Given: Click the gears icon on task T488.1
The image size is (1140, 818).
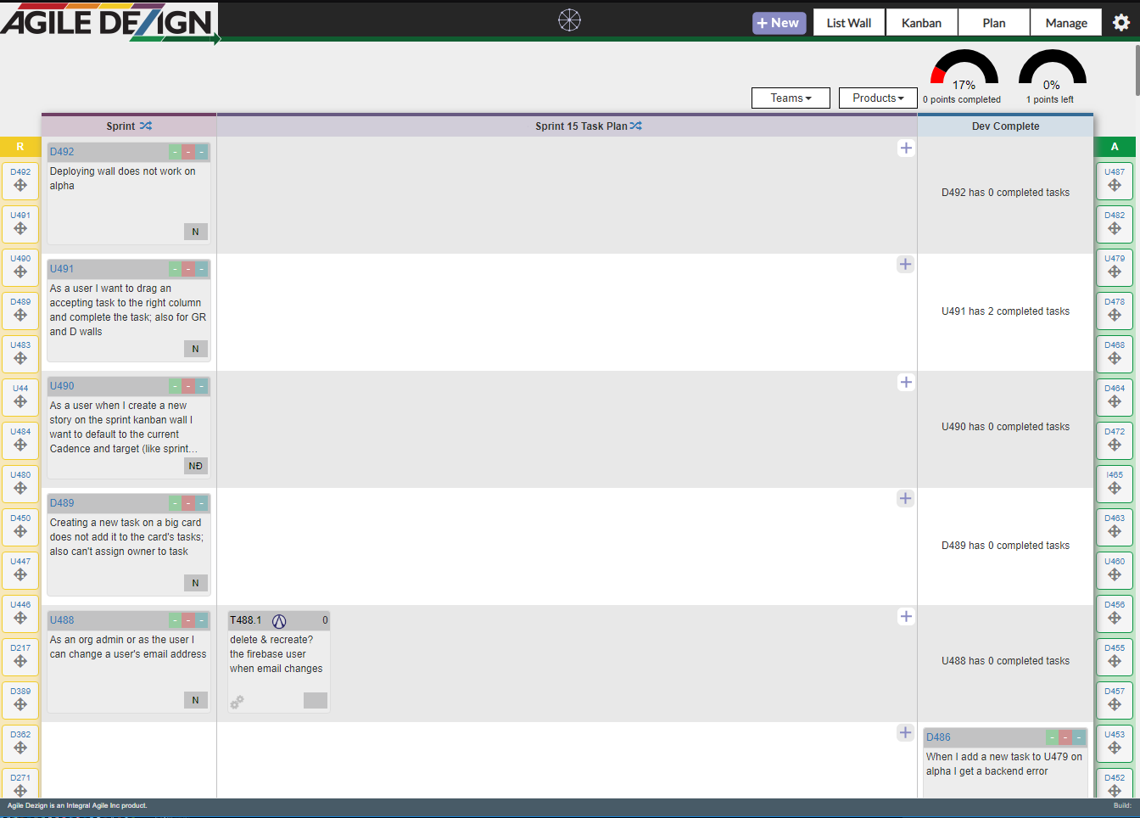Looking at the screenshot, I should point(237,702).
